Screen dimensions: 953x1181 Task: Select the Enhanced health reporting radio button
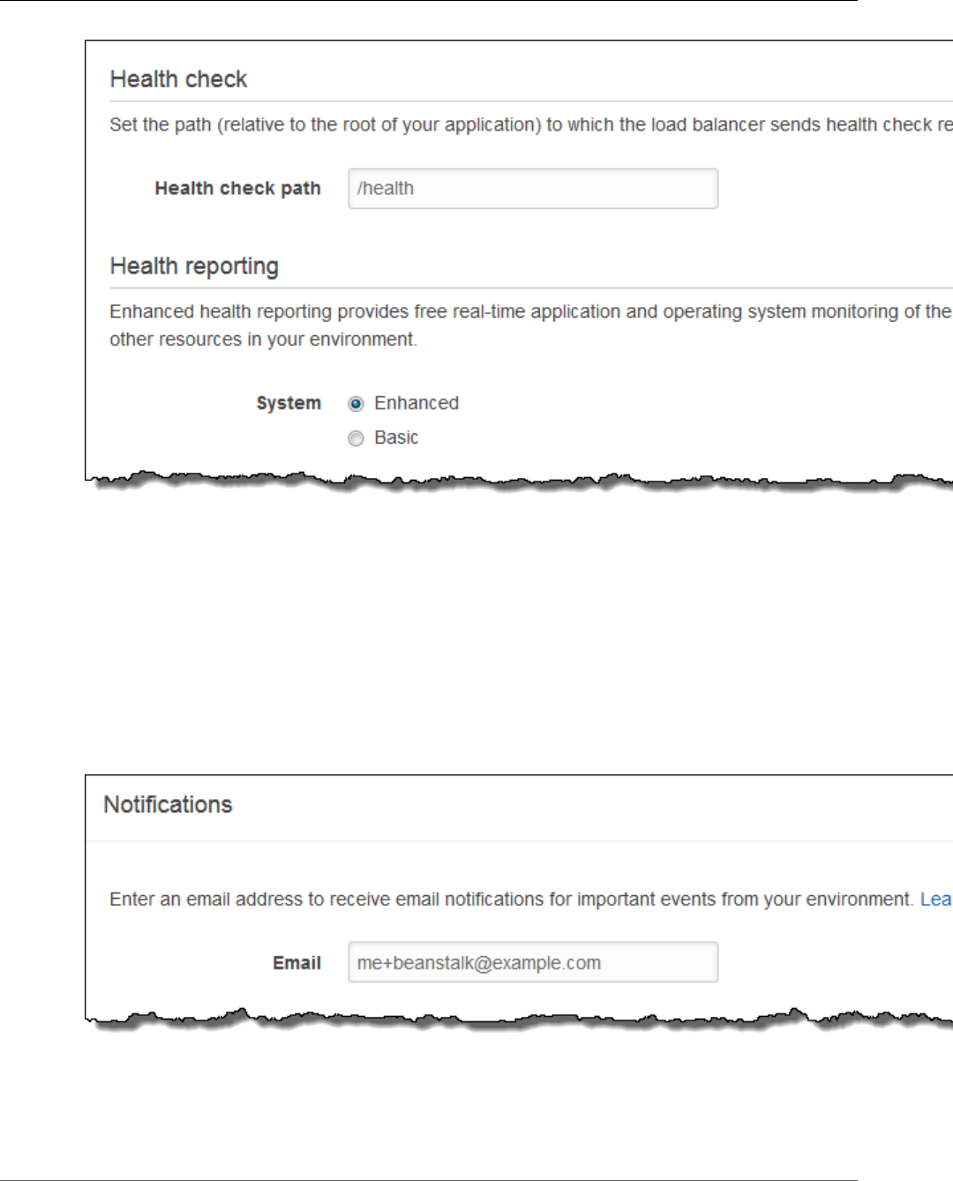point(356,404)
